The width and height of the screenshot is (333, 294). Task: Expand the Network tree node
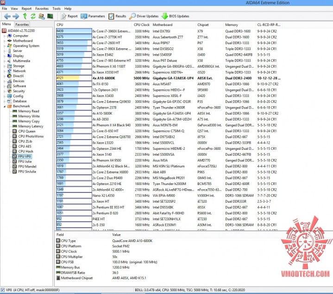(x=5, y=71)
